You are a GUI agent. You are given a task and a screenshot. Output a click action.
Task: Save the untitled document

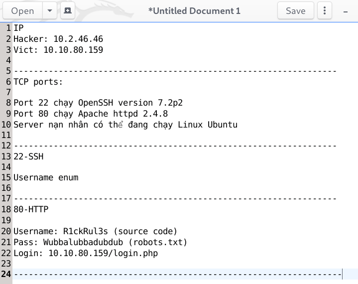click(x=295, y=10)
